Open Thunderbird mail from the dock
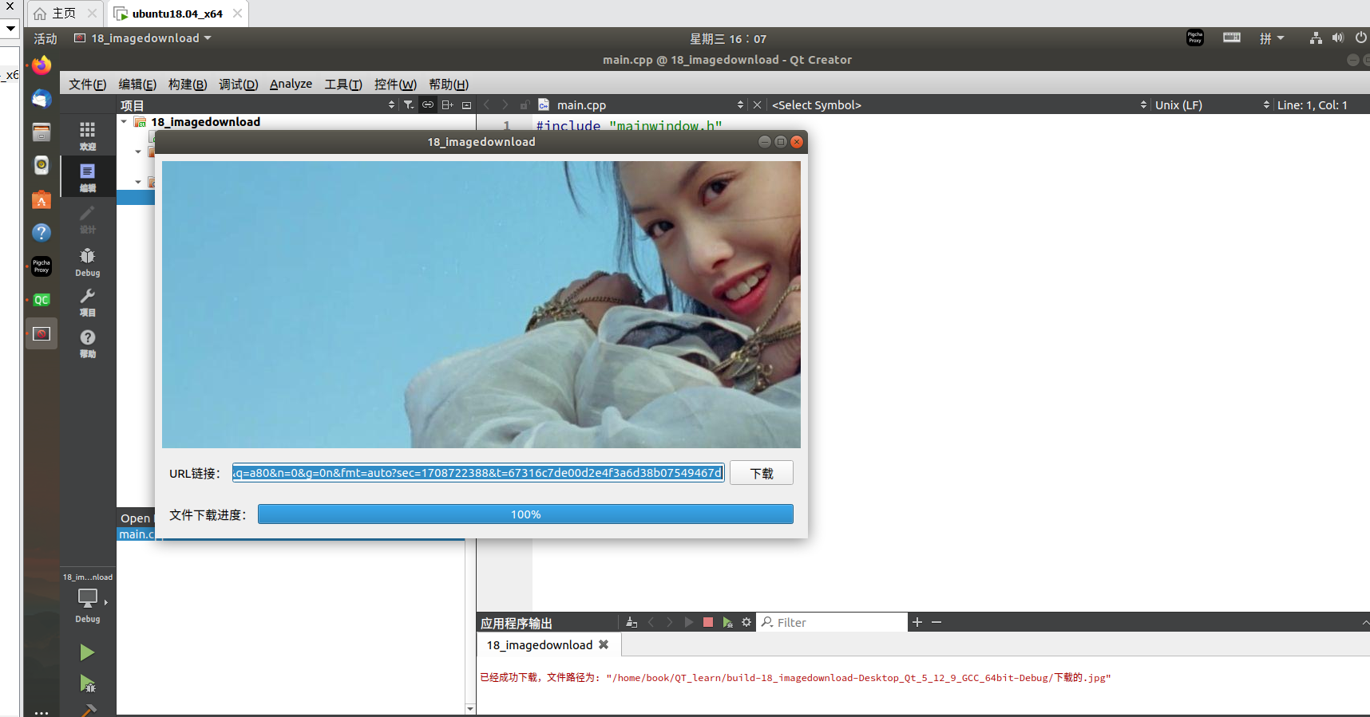The width and height of the screenshot is (1370, 717). pos(42,98)
